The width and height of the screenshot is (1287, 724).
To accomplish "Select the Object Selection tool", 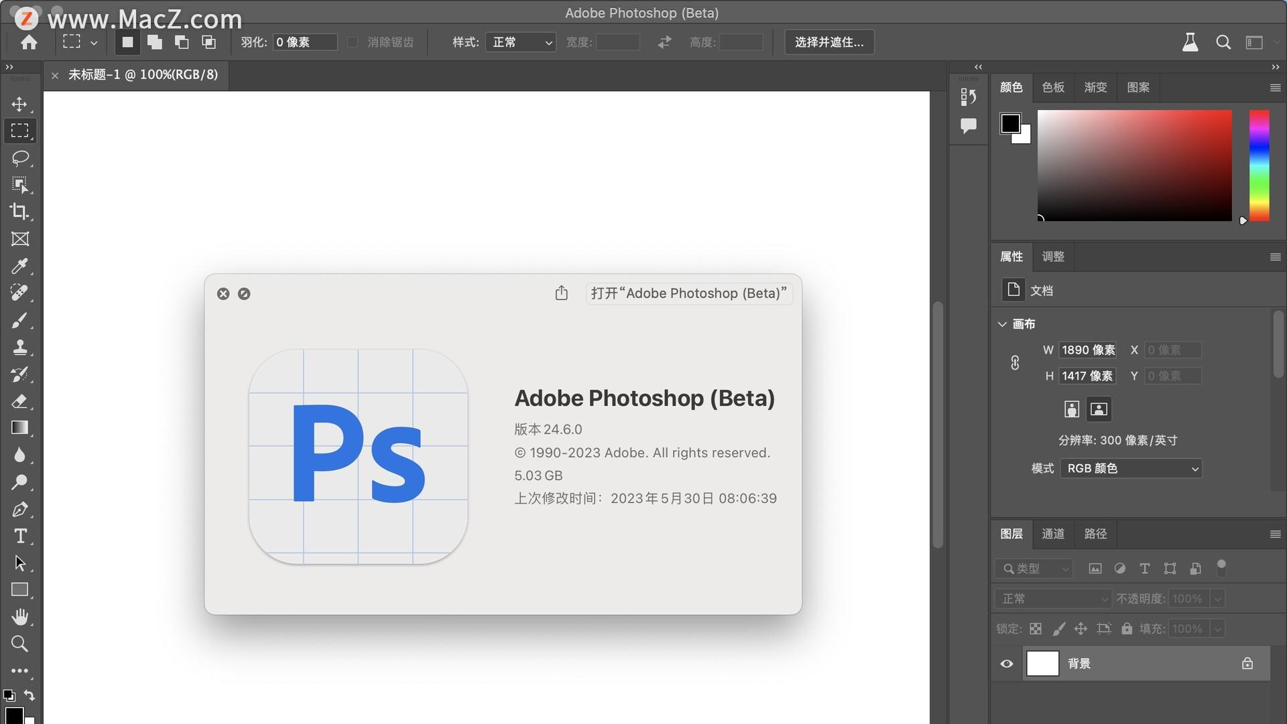I will (x=19, y=185).
